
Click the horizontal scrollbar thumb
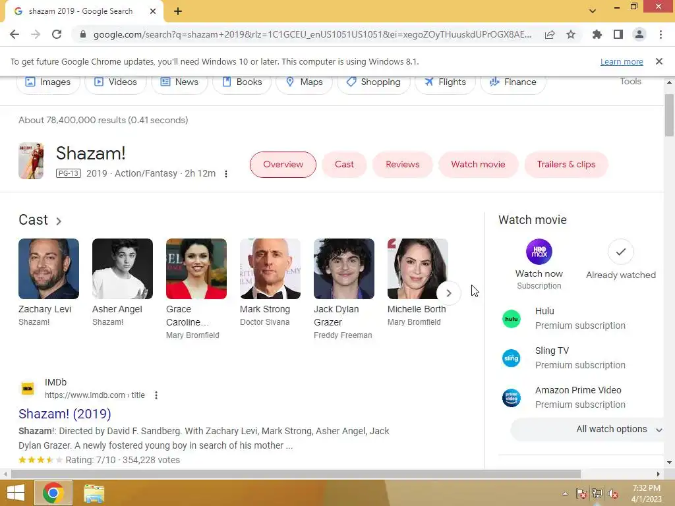[x=296, y=474]
